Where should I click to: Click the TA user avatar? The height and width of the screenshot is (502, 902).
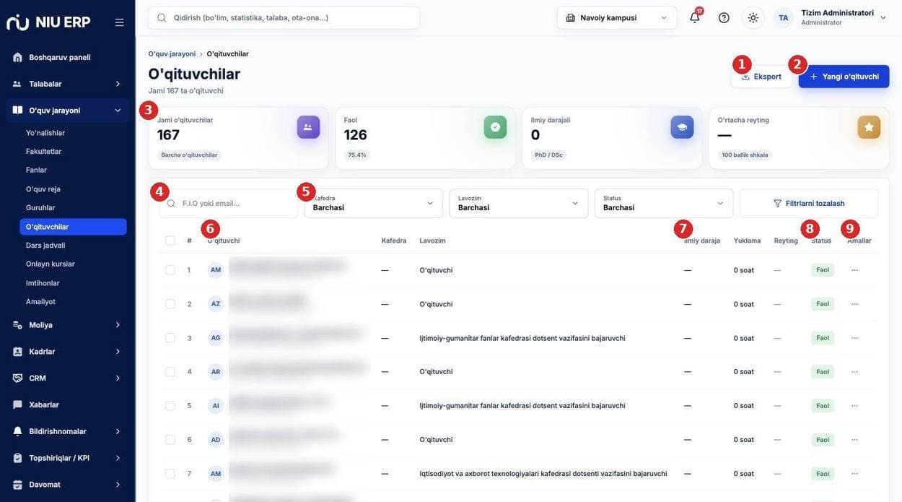coord(783,17)
